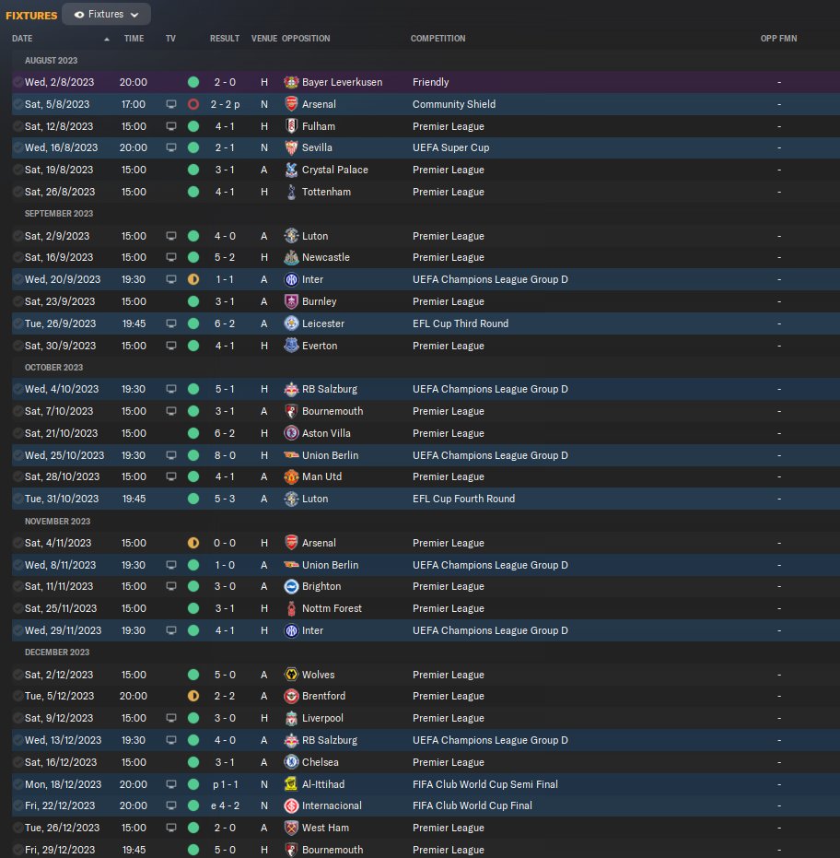Click the Aston Villa badge
This screenshot has width=840, height=858.
[x=291, y=433]
